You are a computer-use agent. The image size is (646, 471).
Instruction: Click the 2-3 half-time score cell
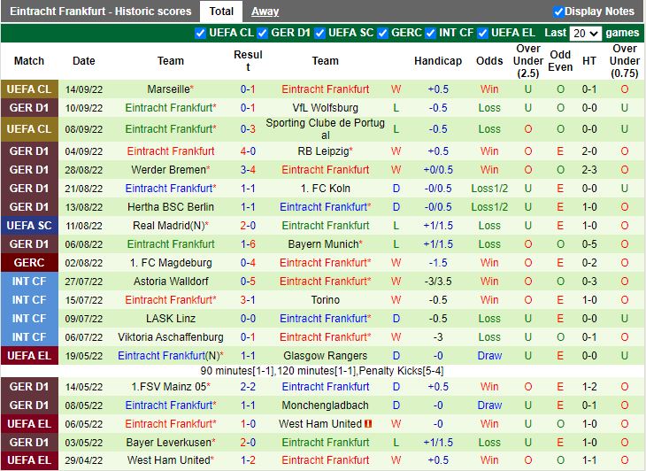[x=588, y=170]
